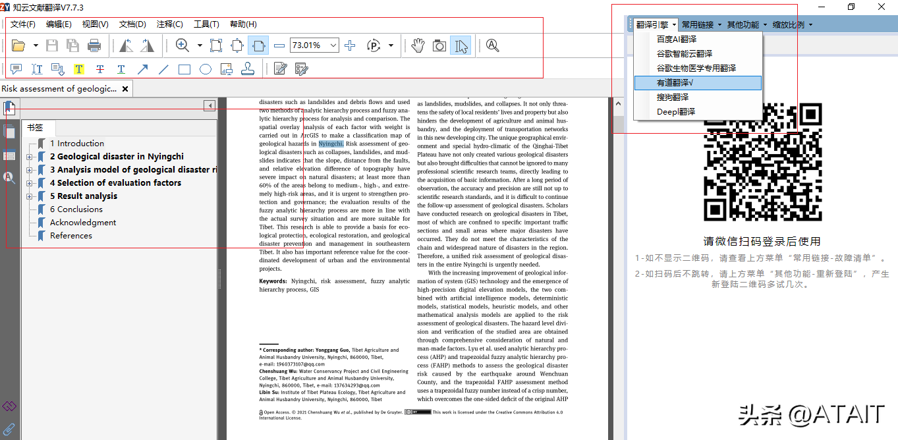Open the 工具(T) menu
This screenshot has height=440, width=898.
tap(206, 24)
